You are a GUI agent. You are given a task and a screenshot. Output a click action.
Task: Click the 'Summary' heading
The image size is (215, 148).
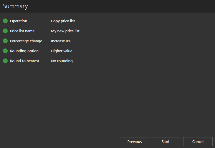coord(15,6)
